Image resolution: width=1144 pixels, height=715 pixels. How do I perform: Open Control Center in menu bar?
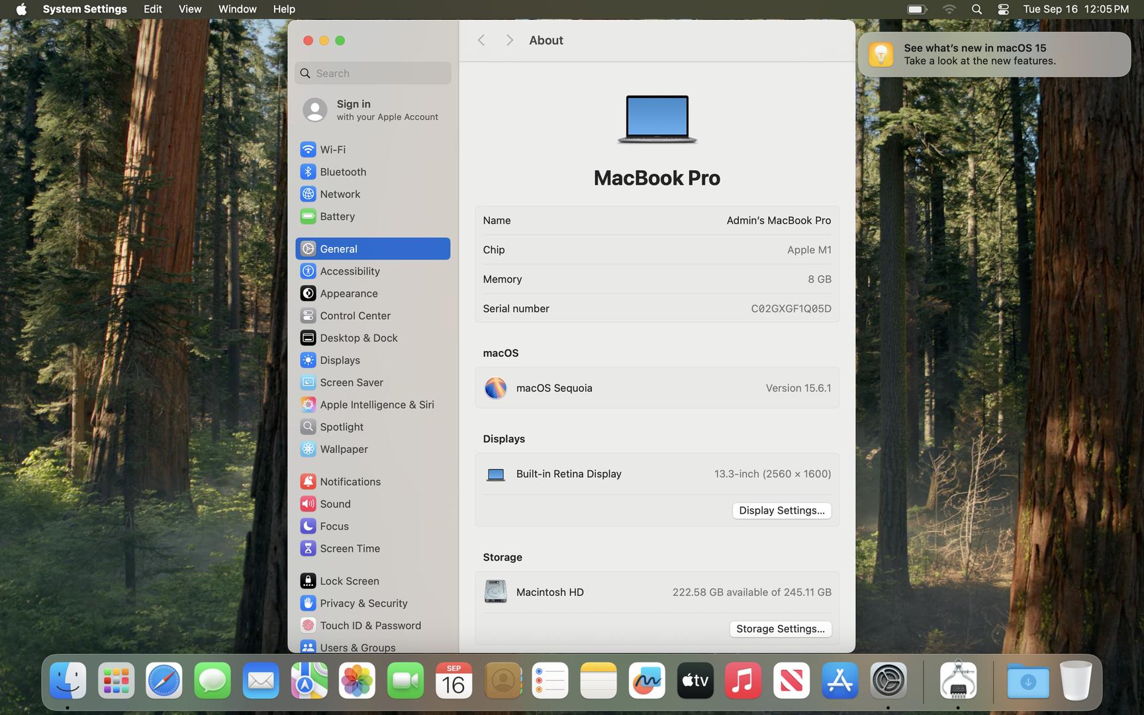tap(1003, 9)
